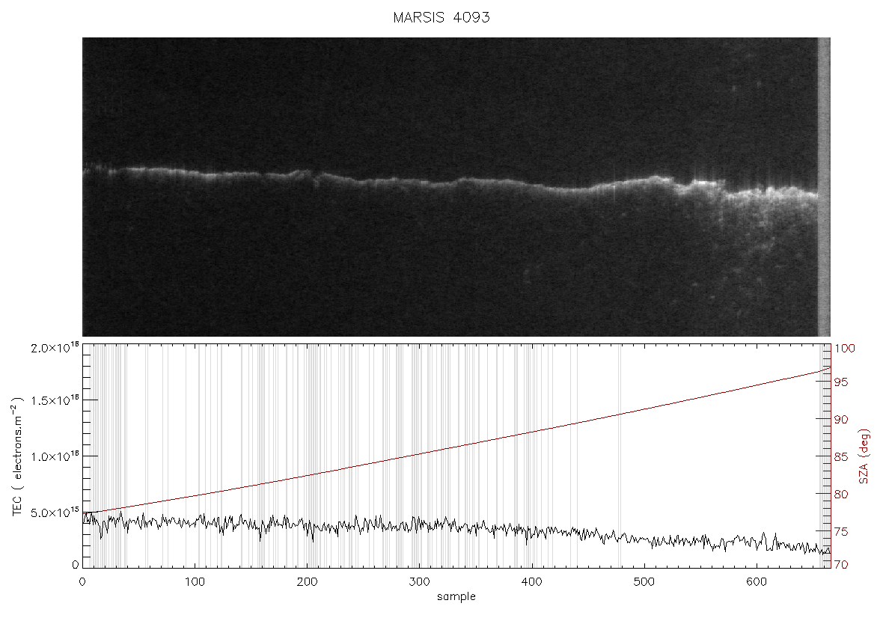This screenshot has height=621, width=883.
Task: Click SZA tick label 80
Action: point(841,495)
